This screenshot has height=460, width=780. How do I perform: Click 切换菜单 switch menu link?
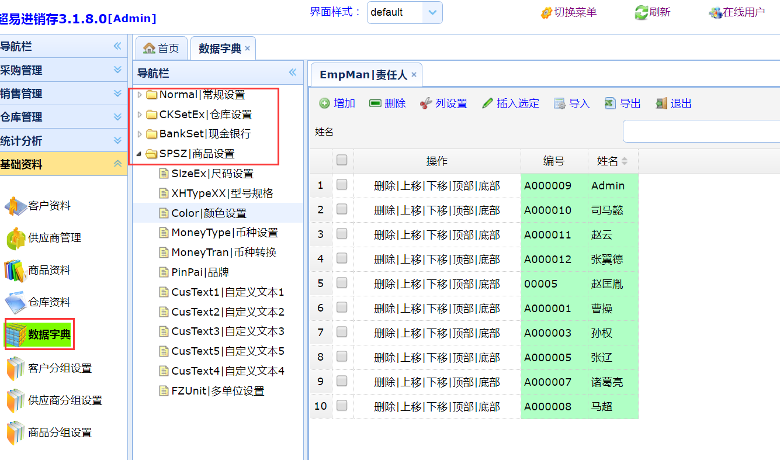point(569,12)
